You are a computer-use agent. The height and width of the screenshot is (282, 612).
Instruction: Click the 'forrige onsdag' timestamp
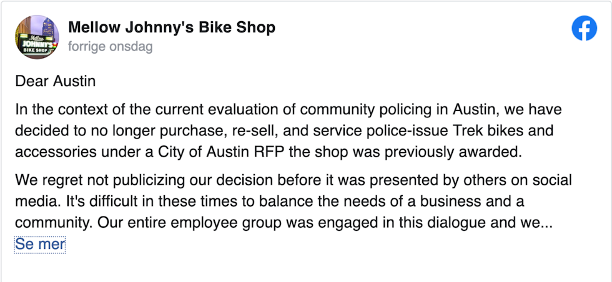(x=111, y=47)
